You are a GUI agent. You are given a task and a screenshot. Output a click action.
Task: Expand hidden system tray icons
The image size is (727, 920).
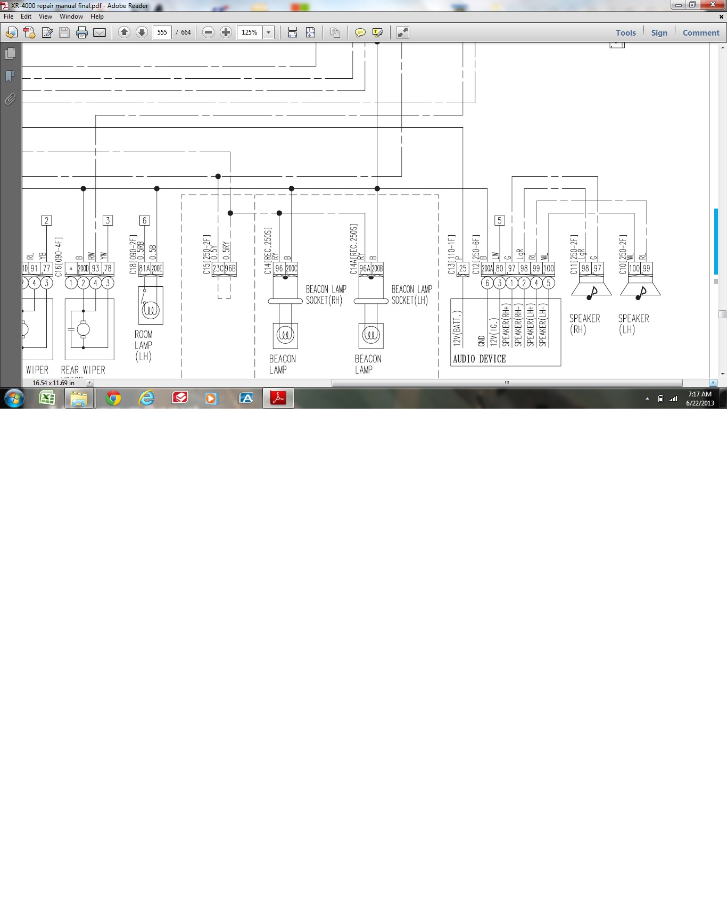[647, 399]
